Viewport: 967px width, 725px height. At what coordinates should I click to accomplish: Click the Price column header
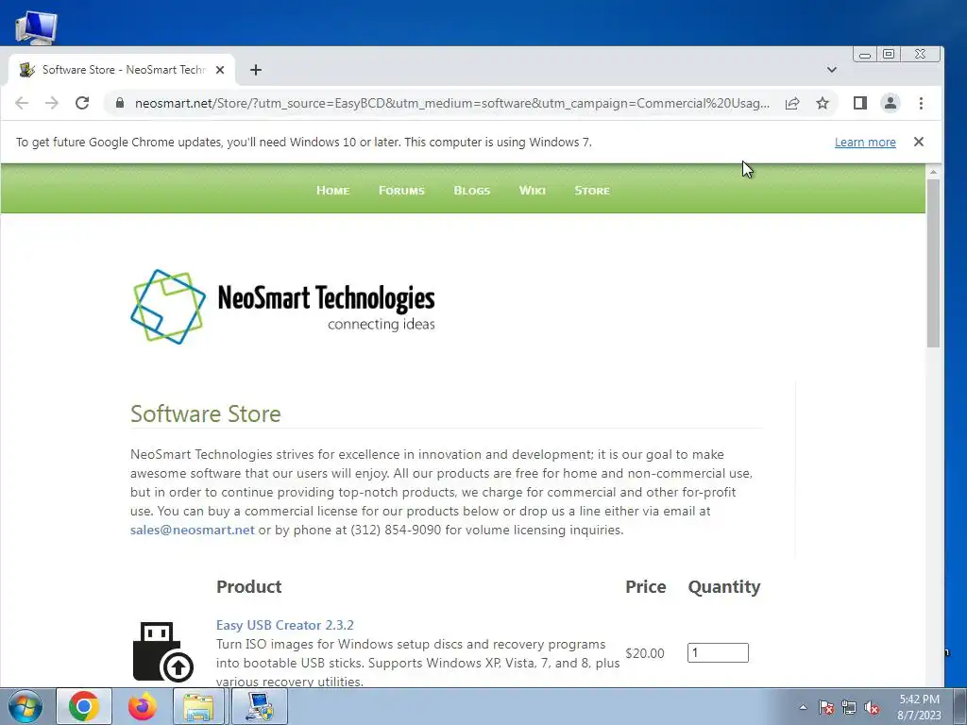[x=646, y=586]
